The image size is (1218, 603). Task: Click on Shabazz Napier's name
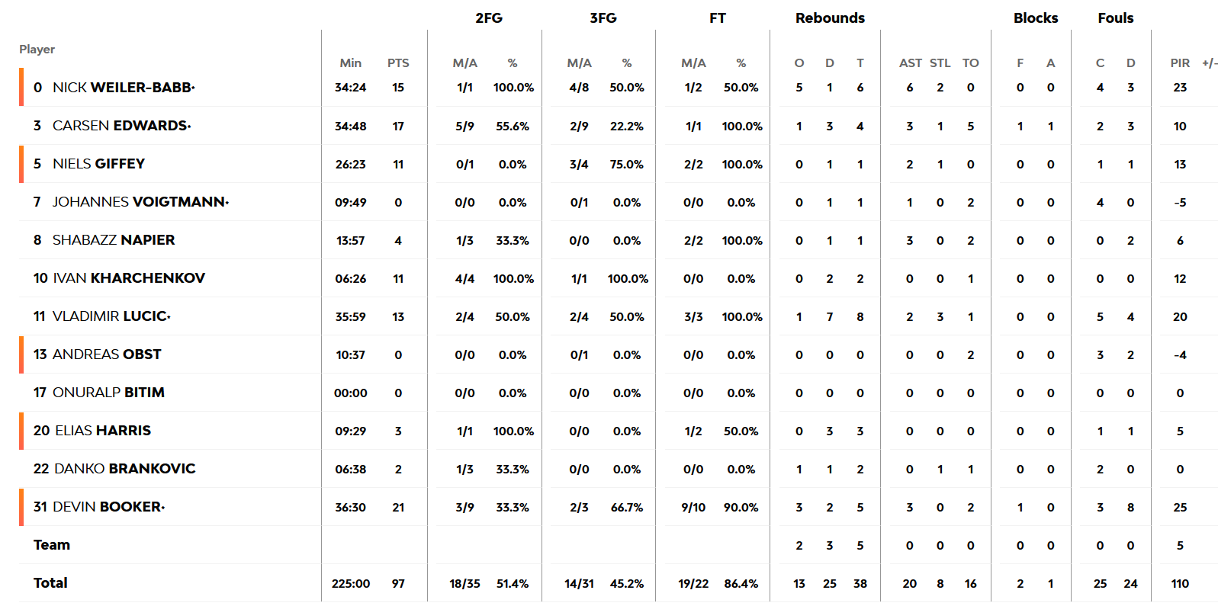(x=113, y=240)
